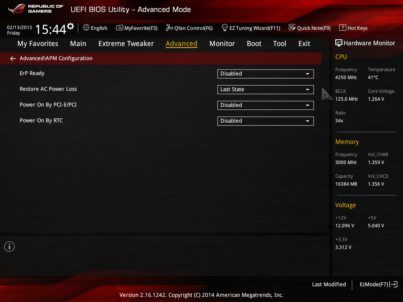The width and height of the screenshot is (403, 302).
Task: Go to the Monitor tab
Action: click(222, 44)
